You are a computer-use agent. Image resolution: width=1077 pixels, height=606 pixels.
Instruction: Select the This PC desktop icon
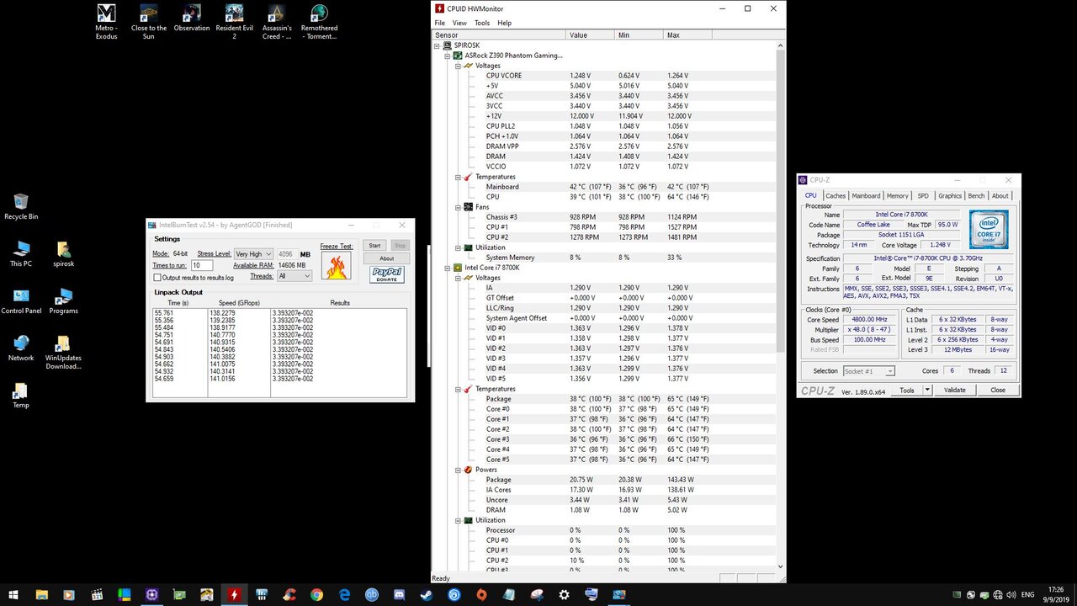pos(21,253)
